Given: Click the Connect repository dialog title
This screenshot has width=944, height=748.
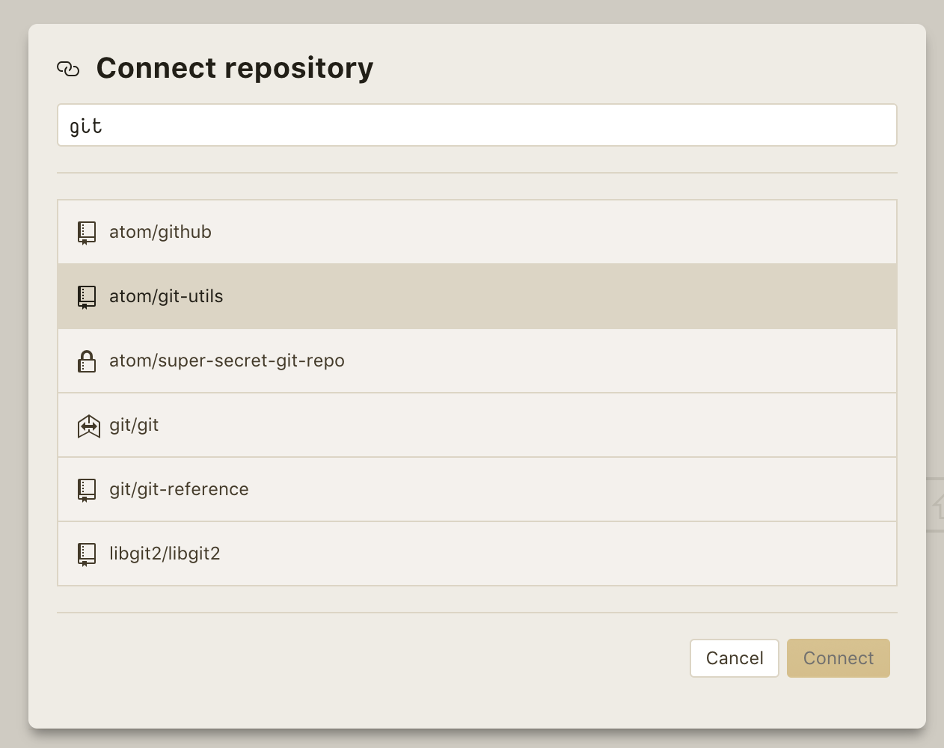Looking at the screenshot, I should click(234, 68).
